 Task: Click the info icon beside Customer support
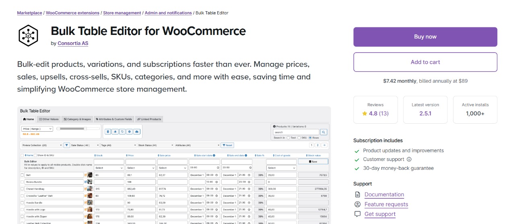coord(409,159)
